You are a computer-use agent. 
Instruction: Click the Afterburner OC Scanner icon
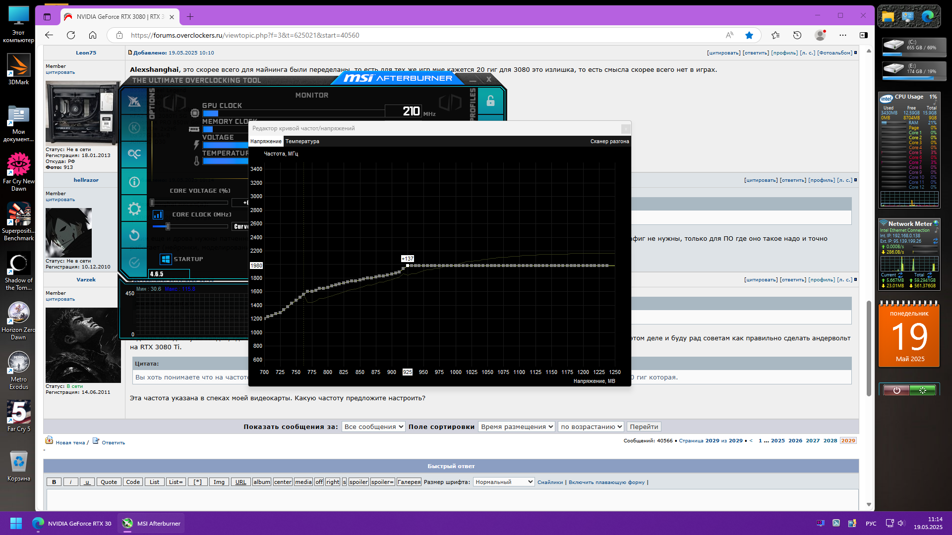point(134,154)
